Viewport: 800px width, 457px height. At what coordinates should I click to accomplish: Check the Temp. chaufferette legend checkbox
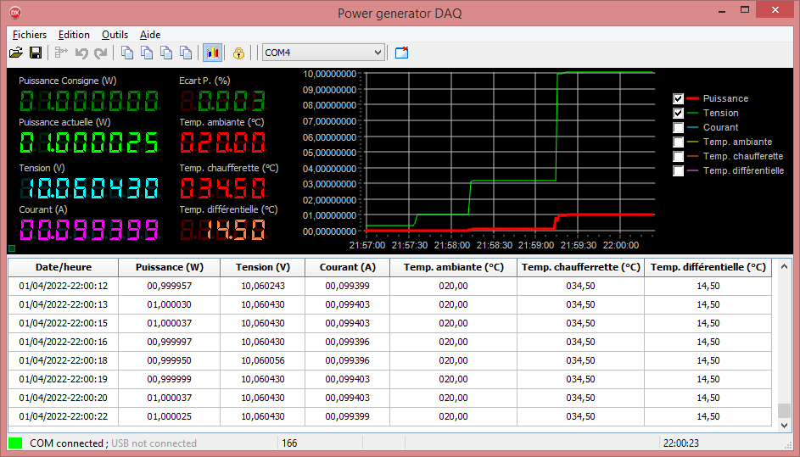[678, 156]
